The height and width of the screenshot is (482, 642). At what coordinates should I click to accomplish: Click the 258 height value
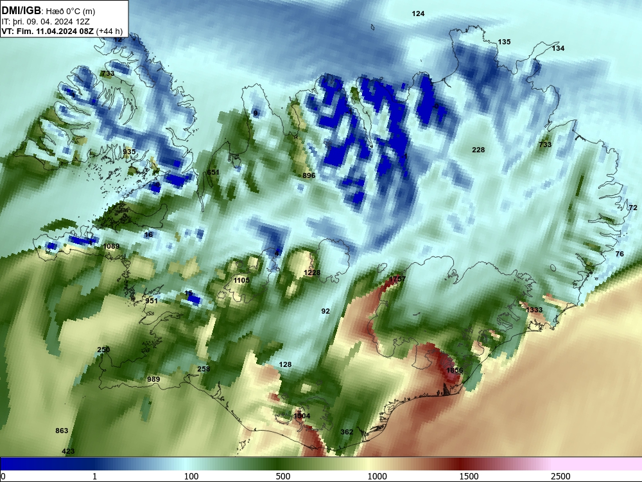pyautogui.click(x=204, y=369)
